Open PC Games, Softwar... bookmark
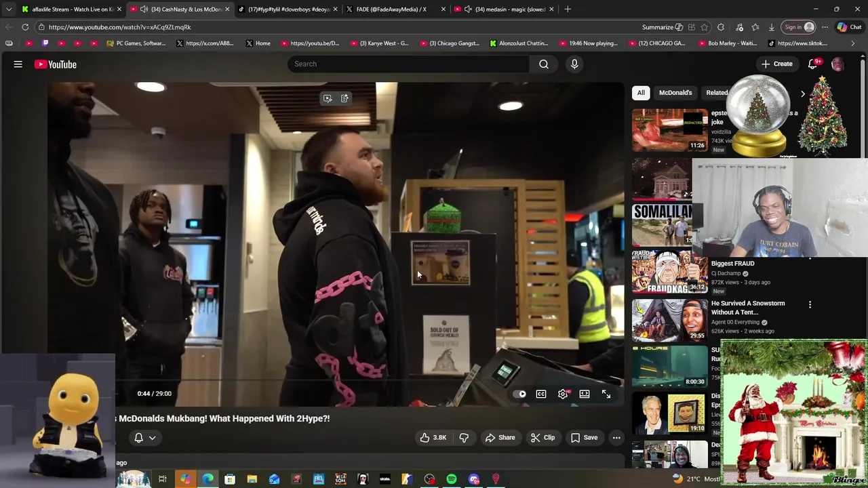 [x=136, y=43]
